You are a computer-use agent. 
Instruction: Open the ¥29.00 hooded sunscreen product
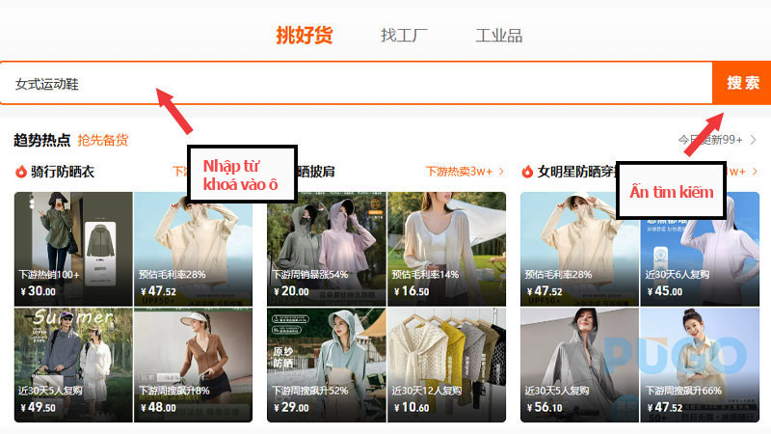(325, 365)
